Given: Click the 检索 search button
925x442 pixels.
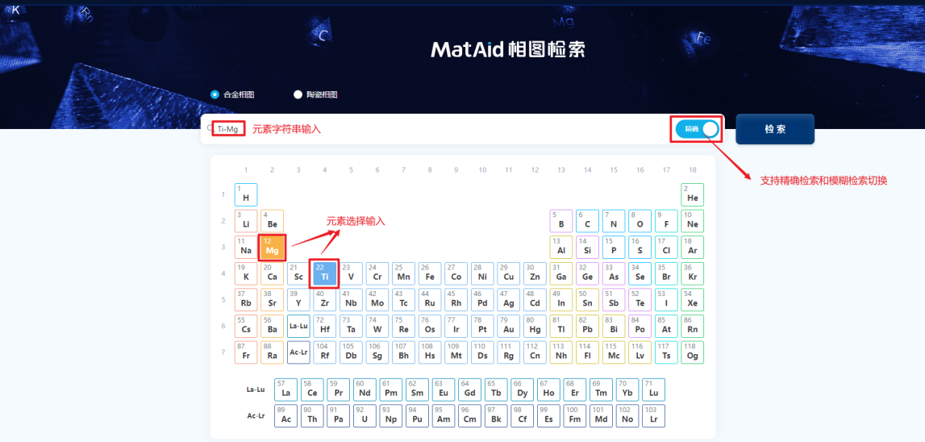Looking at the screenshot, I should pos(774,128).
